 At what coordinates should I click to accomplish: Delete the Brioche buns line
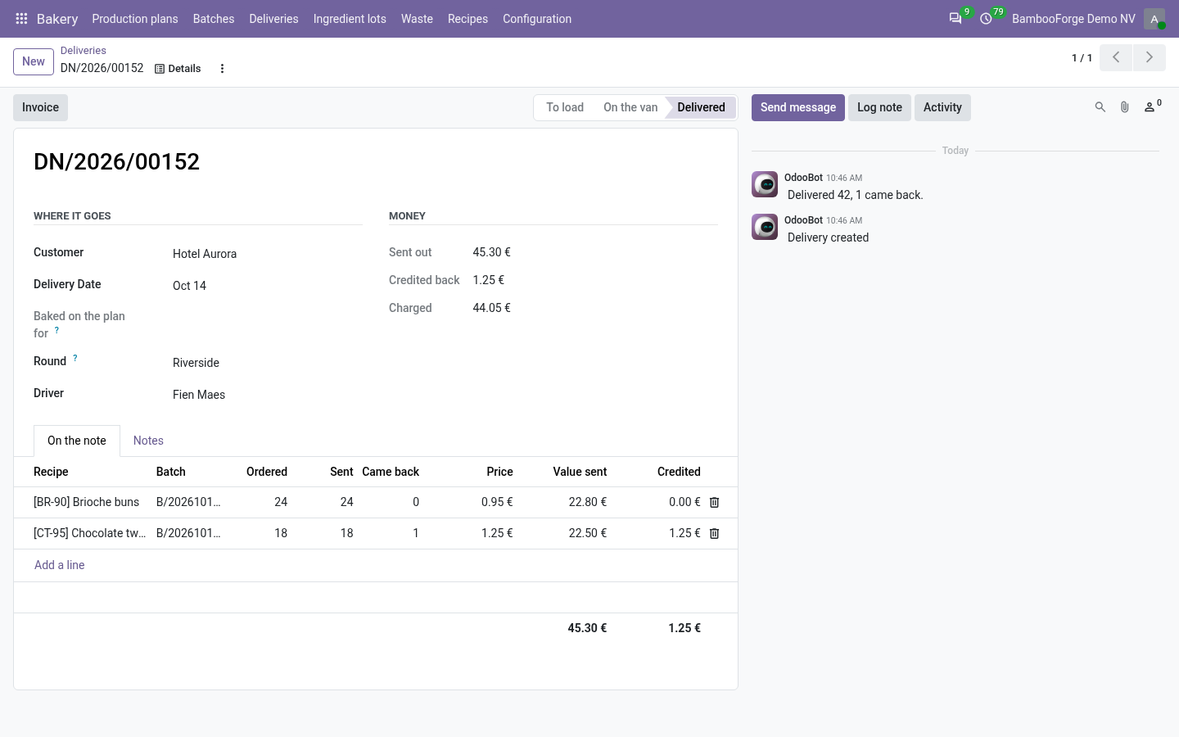click(714, 503)
